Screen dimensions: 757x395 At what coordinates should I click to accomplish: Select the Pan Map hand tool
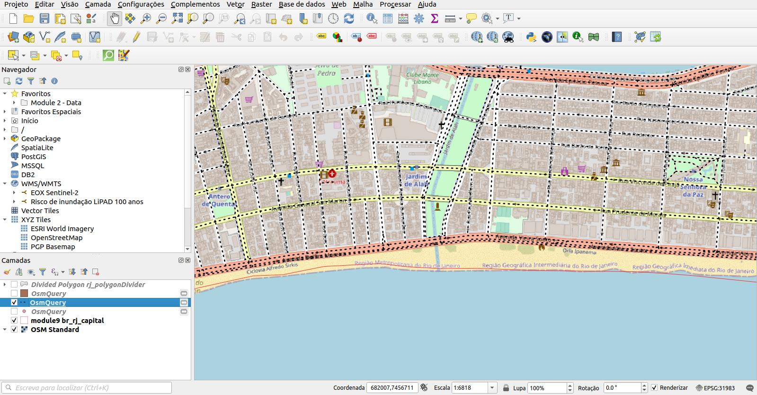pyautogui.click(x=115, y=18)
